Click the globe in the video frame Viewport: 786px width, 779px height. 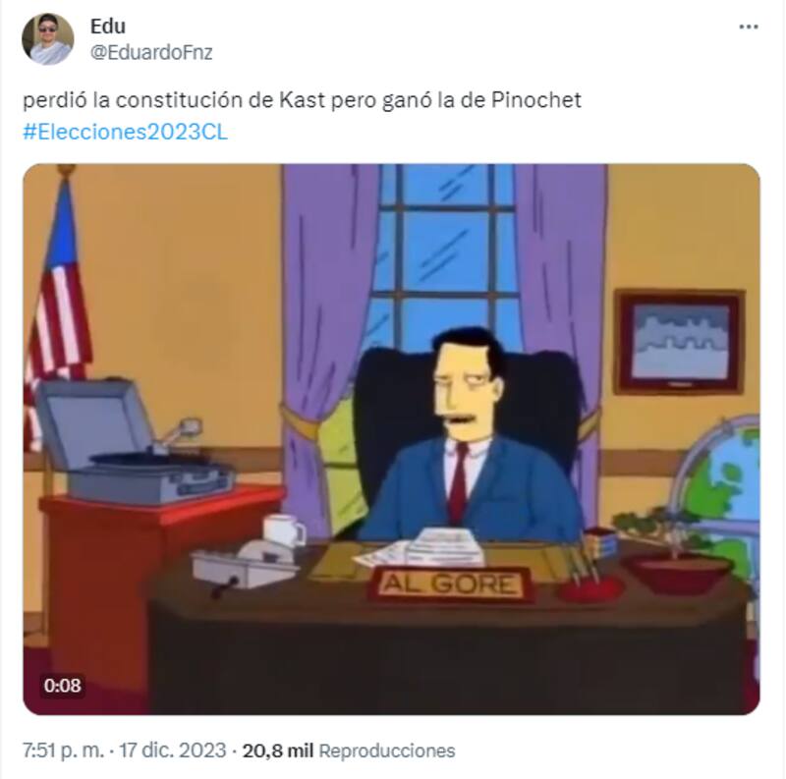pos(722,491)
